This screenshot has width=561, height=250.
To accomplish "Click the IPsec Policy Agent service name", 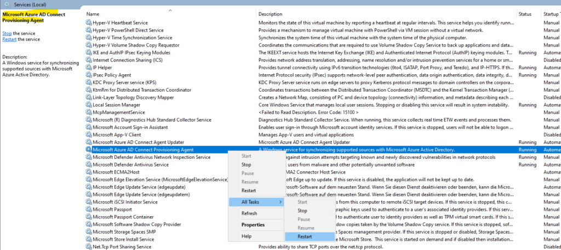I will [x=112, y=75].
